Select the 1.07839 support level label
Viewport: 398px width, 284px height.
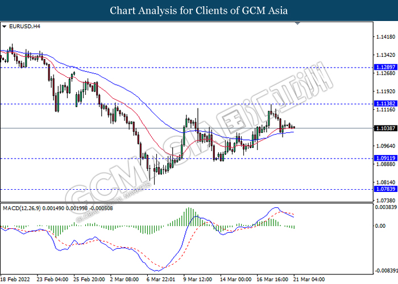pos(385,189)
